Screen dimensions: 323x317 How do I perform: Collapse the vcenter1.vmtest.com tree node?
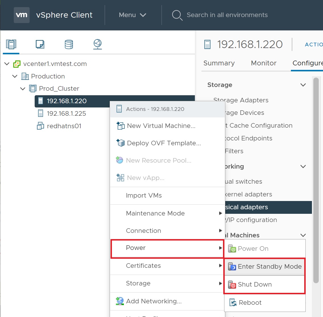[7, 64]
